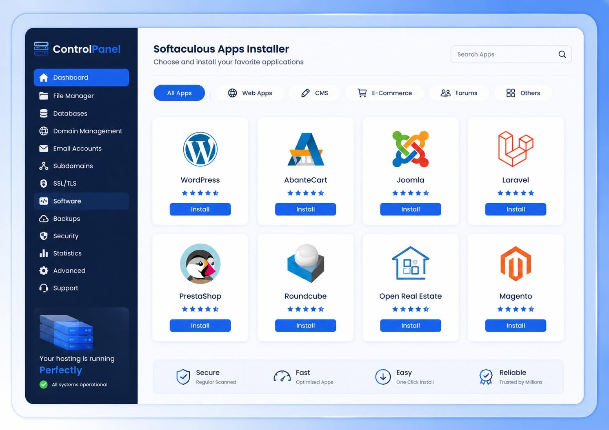This screenshot has width=609, height=430.
Task: Install Open Real Estate
Action: [411, 326]
